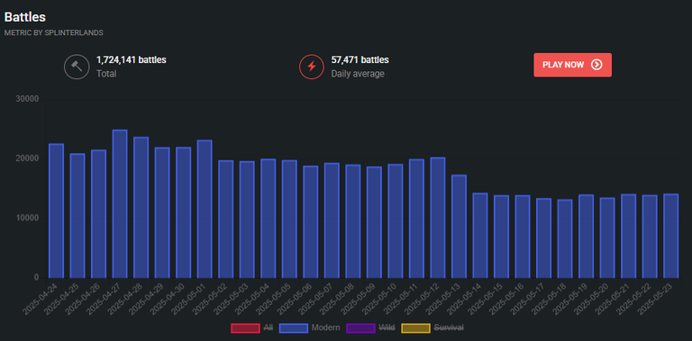Enable the Survival series legend label

(449, 328)
